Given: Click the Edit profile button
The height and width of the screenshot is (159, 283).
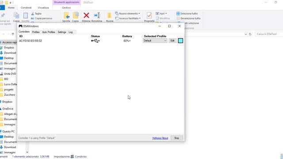Looking at the screenshot, I should (x=172, y=41).
